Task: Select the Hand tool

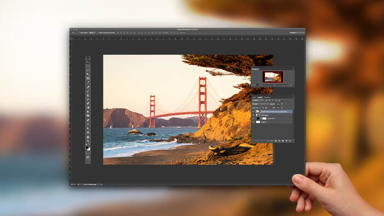Action: pyautogui.click(x=88, y=137)
